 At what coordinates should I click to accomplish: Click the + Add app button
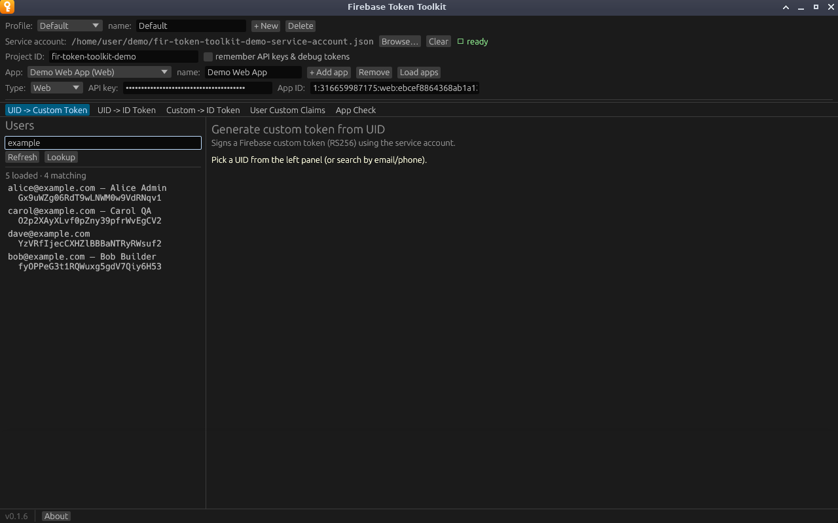(329, 73)
